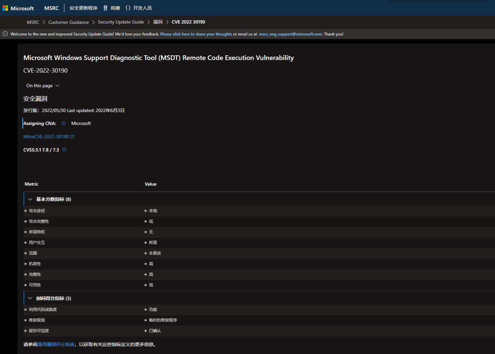The width and height of the screenshot is (495, 354).
Task: Click the 开发人员 curly braces icon
Action: [x=128, y=8]
